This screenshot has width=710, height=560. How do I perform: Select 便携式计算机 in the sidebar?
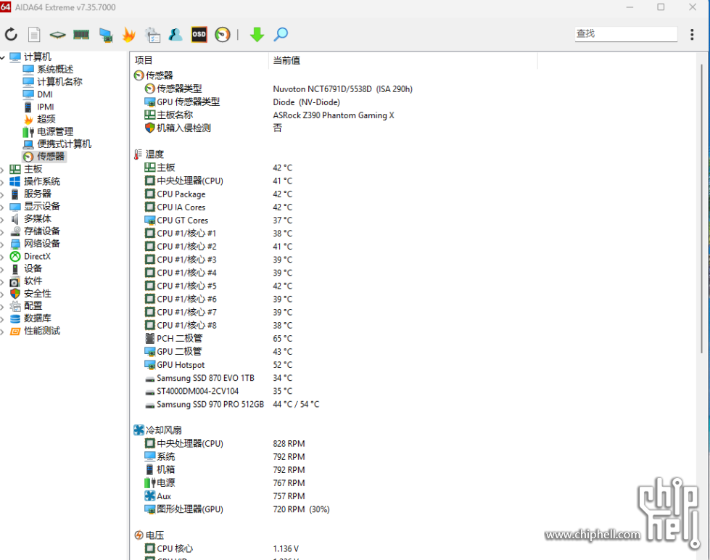pos(64,144)
